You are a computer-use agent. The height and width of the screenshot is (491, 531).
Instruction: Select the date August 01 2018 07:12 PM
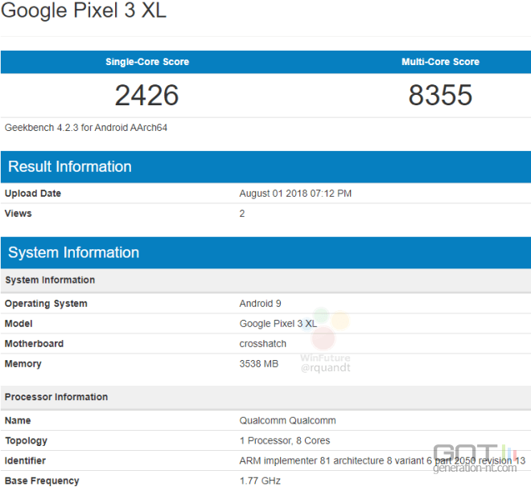295,194
